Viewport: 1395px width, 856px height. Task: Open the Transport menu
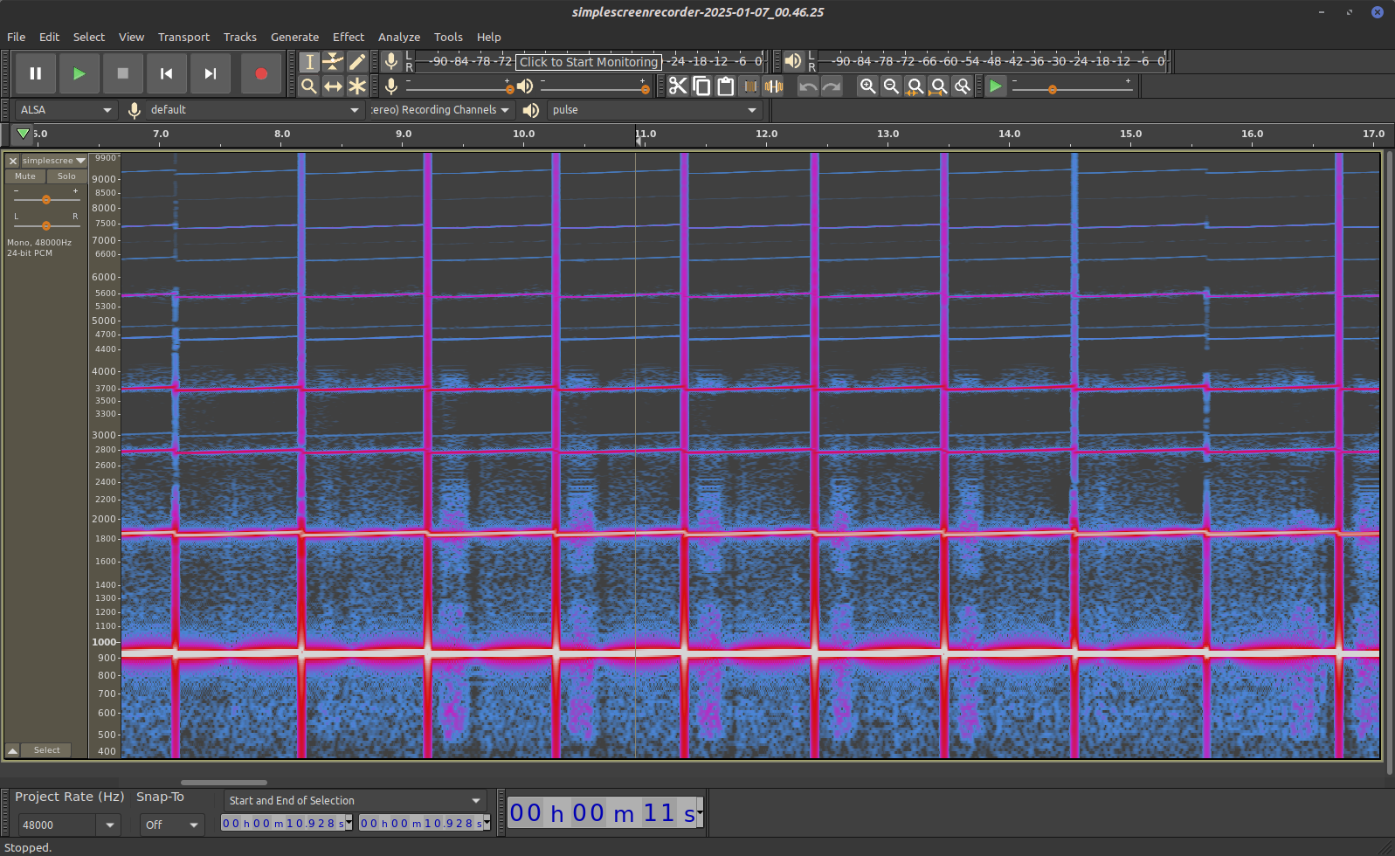click(183, 37)
